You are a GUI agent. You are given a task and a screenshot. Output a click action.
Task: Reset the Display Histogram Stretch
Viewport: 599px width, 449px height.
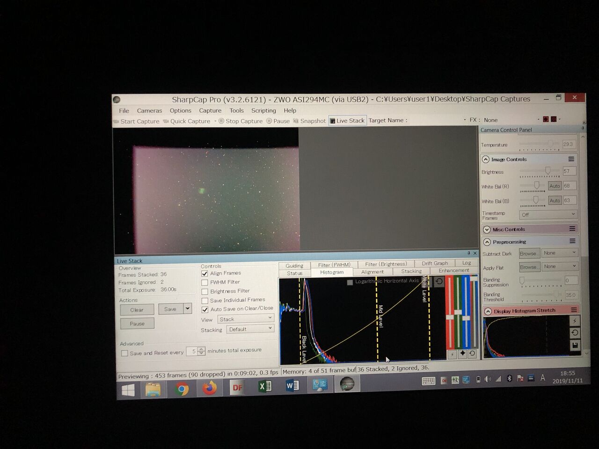(x=575, y=333)
